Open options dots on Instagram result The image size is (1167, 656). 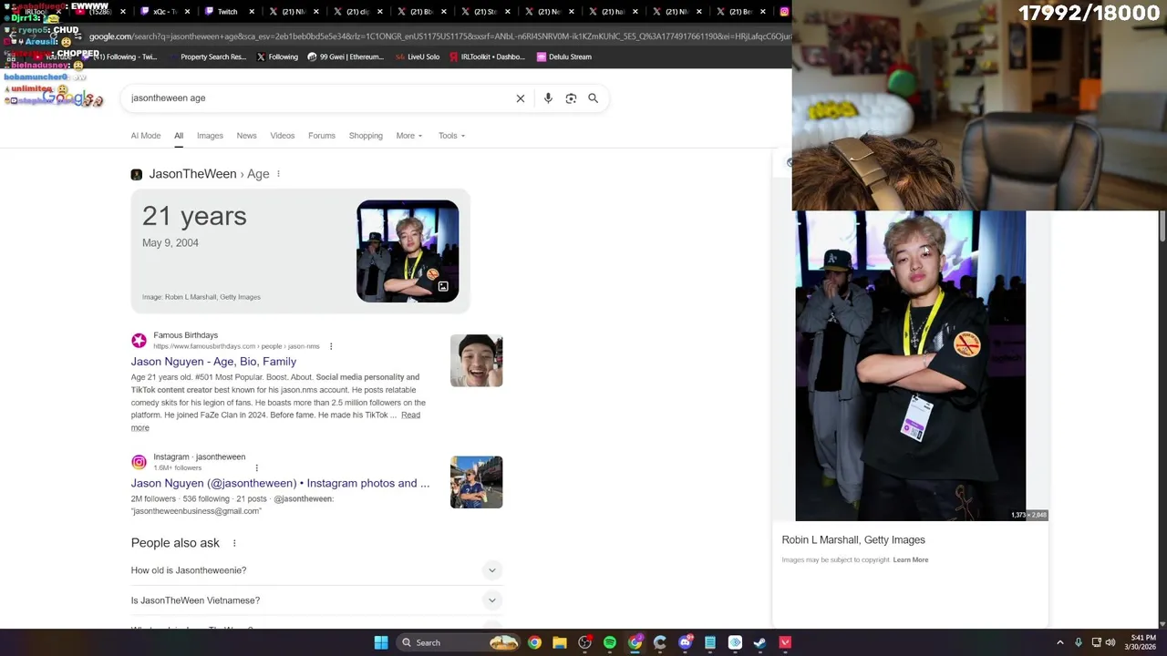click(256, 467)
